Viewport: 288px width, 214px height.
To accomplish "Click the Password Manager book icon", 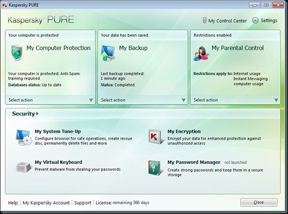I will coord(155,167).
